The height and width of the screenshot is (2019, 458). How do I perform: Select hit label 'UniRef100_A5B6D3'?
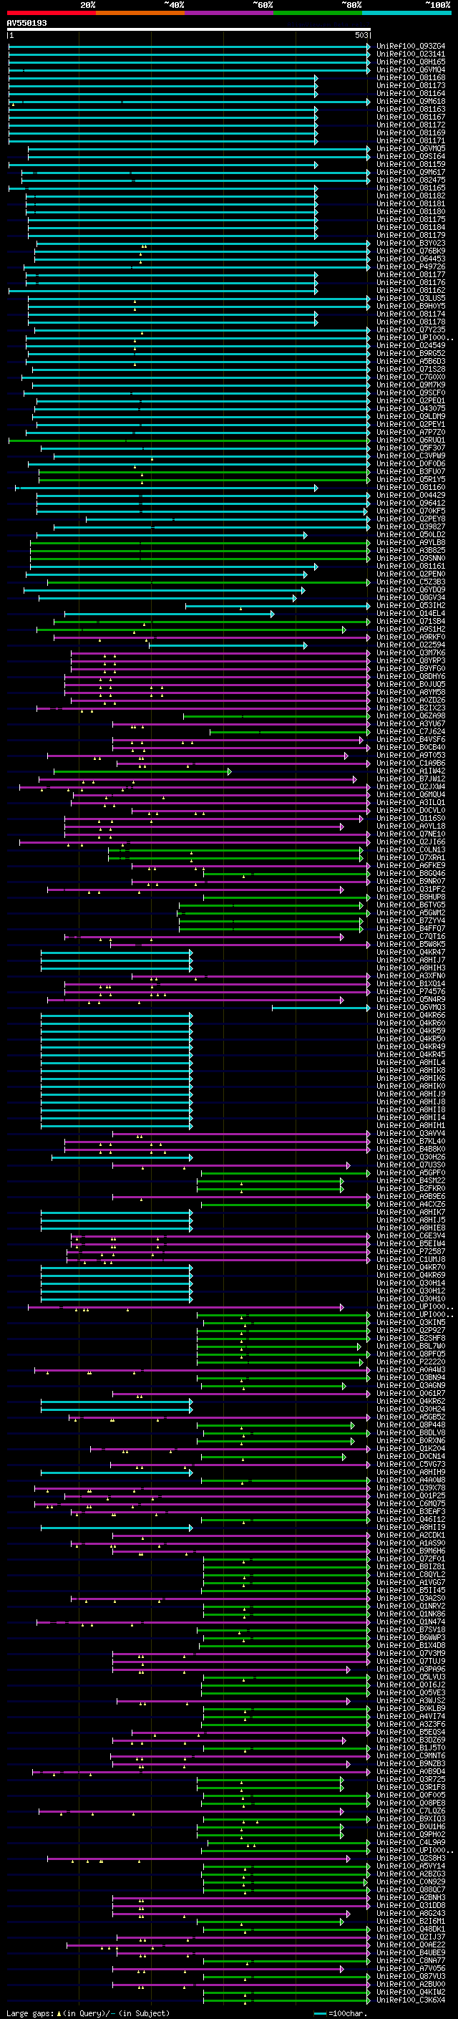pos(411,361)
